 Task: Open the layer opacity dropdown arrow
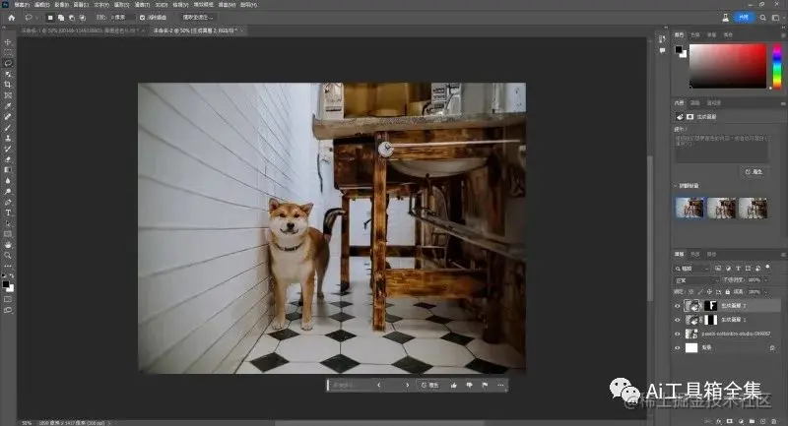click(766, 280)
